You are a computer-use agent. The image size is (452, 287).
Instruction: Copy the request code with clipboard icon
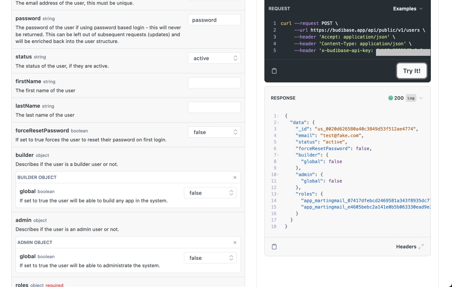(274, 71)
